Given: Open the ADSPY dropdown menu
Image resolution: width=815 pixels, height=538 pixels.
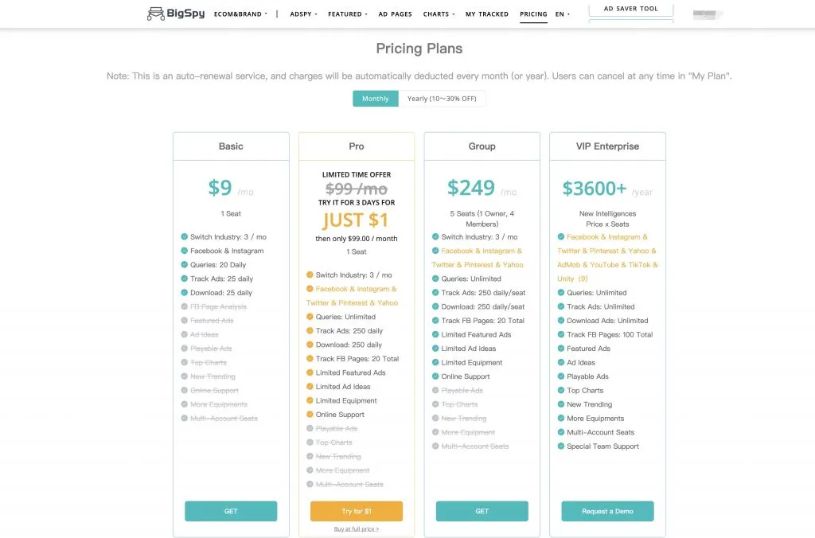Looking at the screenshot, I should [301, 14].
